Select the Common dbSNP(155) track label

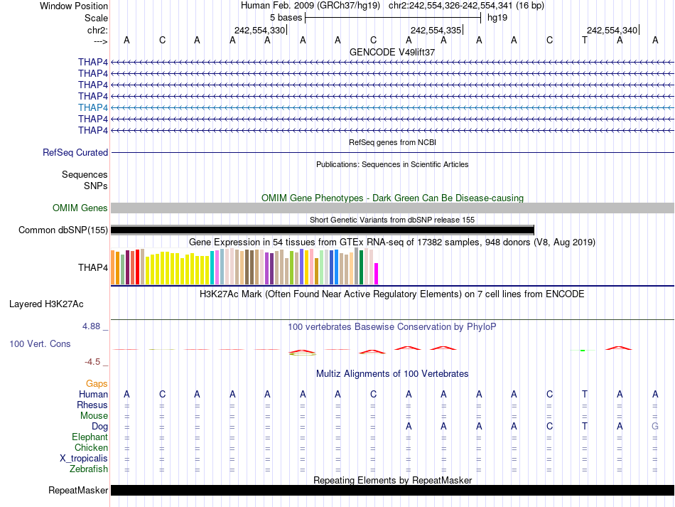click(x=63, y=230)
